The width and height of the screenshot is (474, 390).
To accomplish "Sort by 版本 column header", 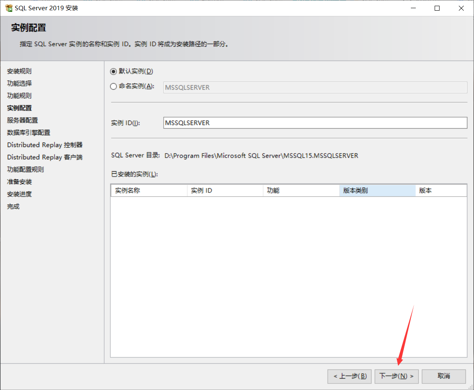I will [x=441, y=190].
